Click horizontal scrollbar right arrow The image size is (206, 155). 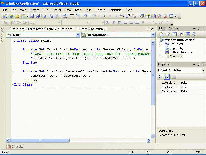149,140
